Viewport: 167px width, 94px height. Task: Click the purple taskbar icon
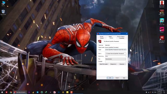29,92
